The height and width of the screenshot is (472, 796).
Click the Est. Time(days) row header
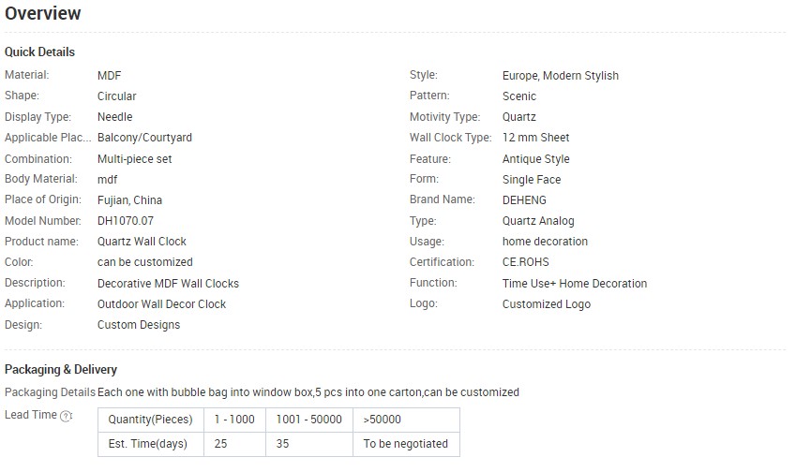tap(150, 444)
